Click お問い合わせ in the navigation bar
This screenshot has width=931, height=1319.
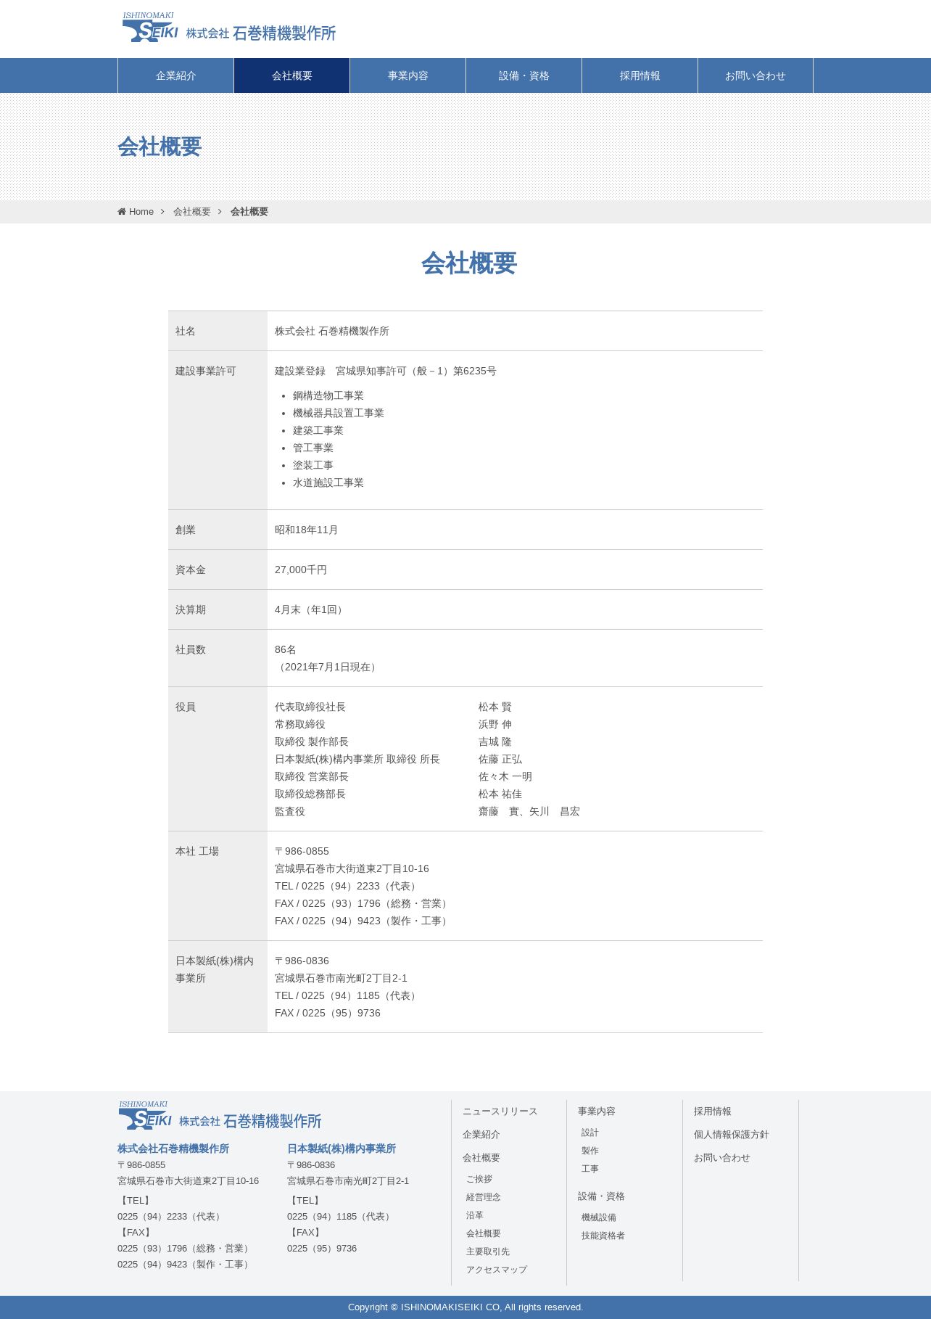756,75
